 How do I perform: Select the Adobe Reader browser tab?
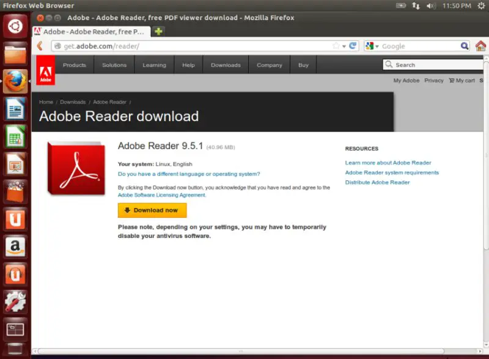(x=91, y=32)
